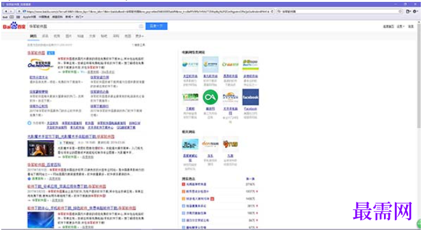Image resolution: width=424 pixels, height=231 pixels.
Task: Click the Baidu paw logo
Action: (14, 26)
